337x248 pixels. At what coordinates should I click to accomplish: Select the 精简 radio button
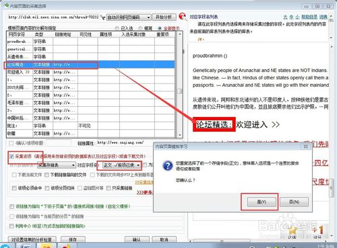point(140,28)
